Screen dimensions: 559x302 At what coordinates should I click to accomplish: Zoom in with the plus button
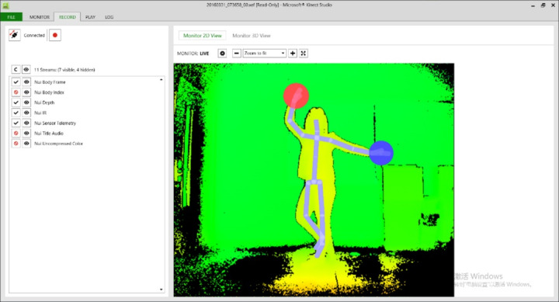point(293,53)
